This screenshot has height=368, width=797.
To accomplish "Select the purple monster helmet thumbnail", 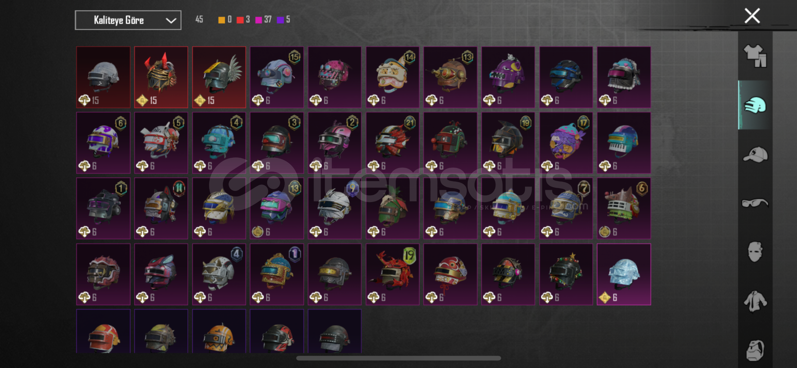I will pos(508,77).
